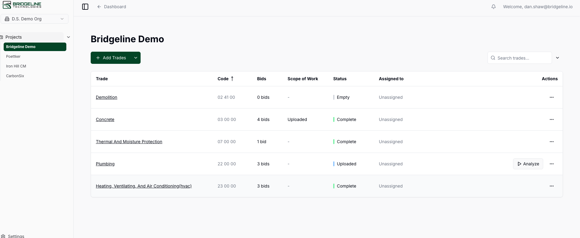This screenshot has width=580, height=238.
Task: Sort by the Trade column header
Action: tap(102, 79)
